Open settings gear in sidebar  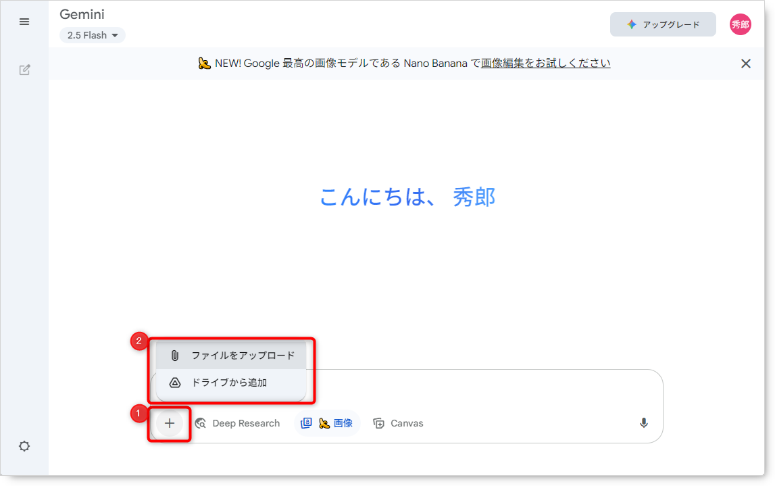[24, 446]
